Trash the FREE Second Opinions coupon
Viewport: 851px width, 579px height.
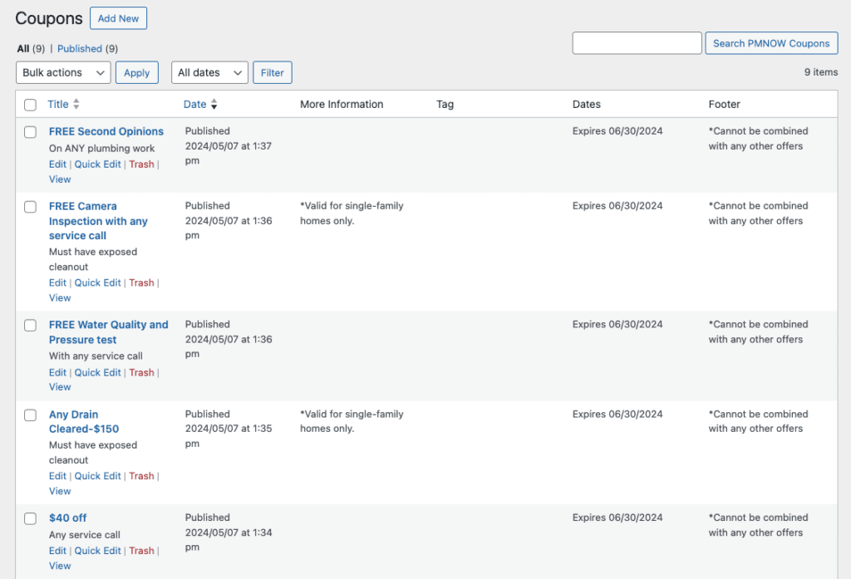tap(141, 164)
